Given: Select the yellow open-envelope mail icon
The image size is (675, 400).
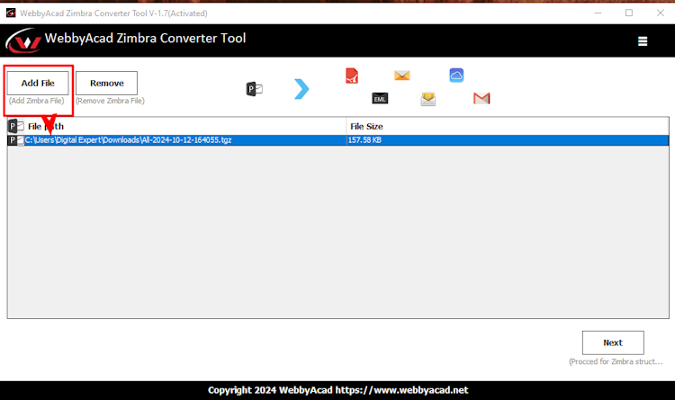Looking at the screenshot, I should pos(427,99).
